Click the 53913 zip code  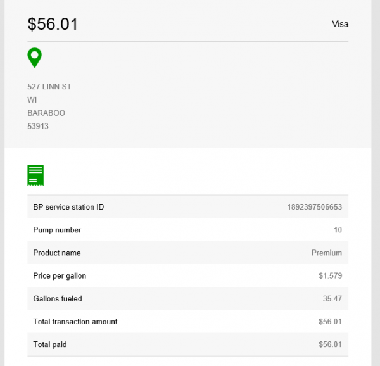pyautogui.click(x=38, y=126)
